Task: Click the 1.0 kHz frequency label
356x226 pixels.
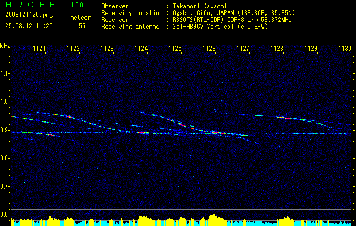Action: (5, 102)
